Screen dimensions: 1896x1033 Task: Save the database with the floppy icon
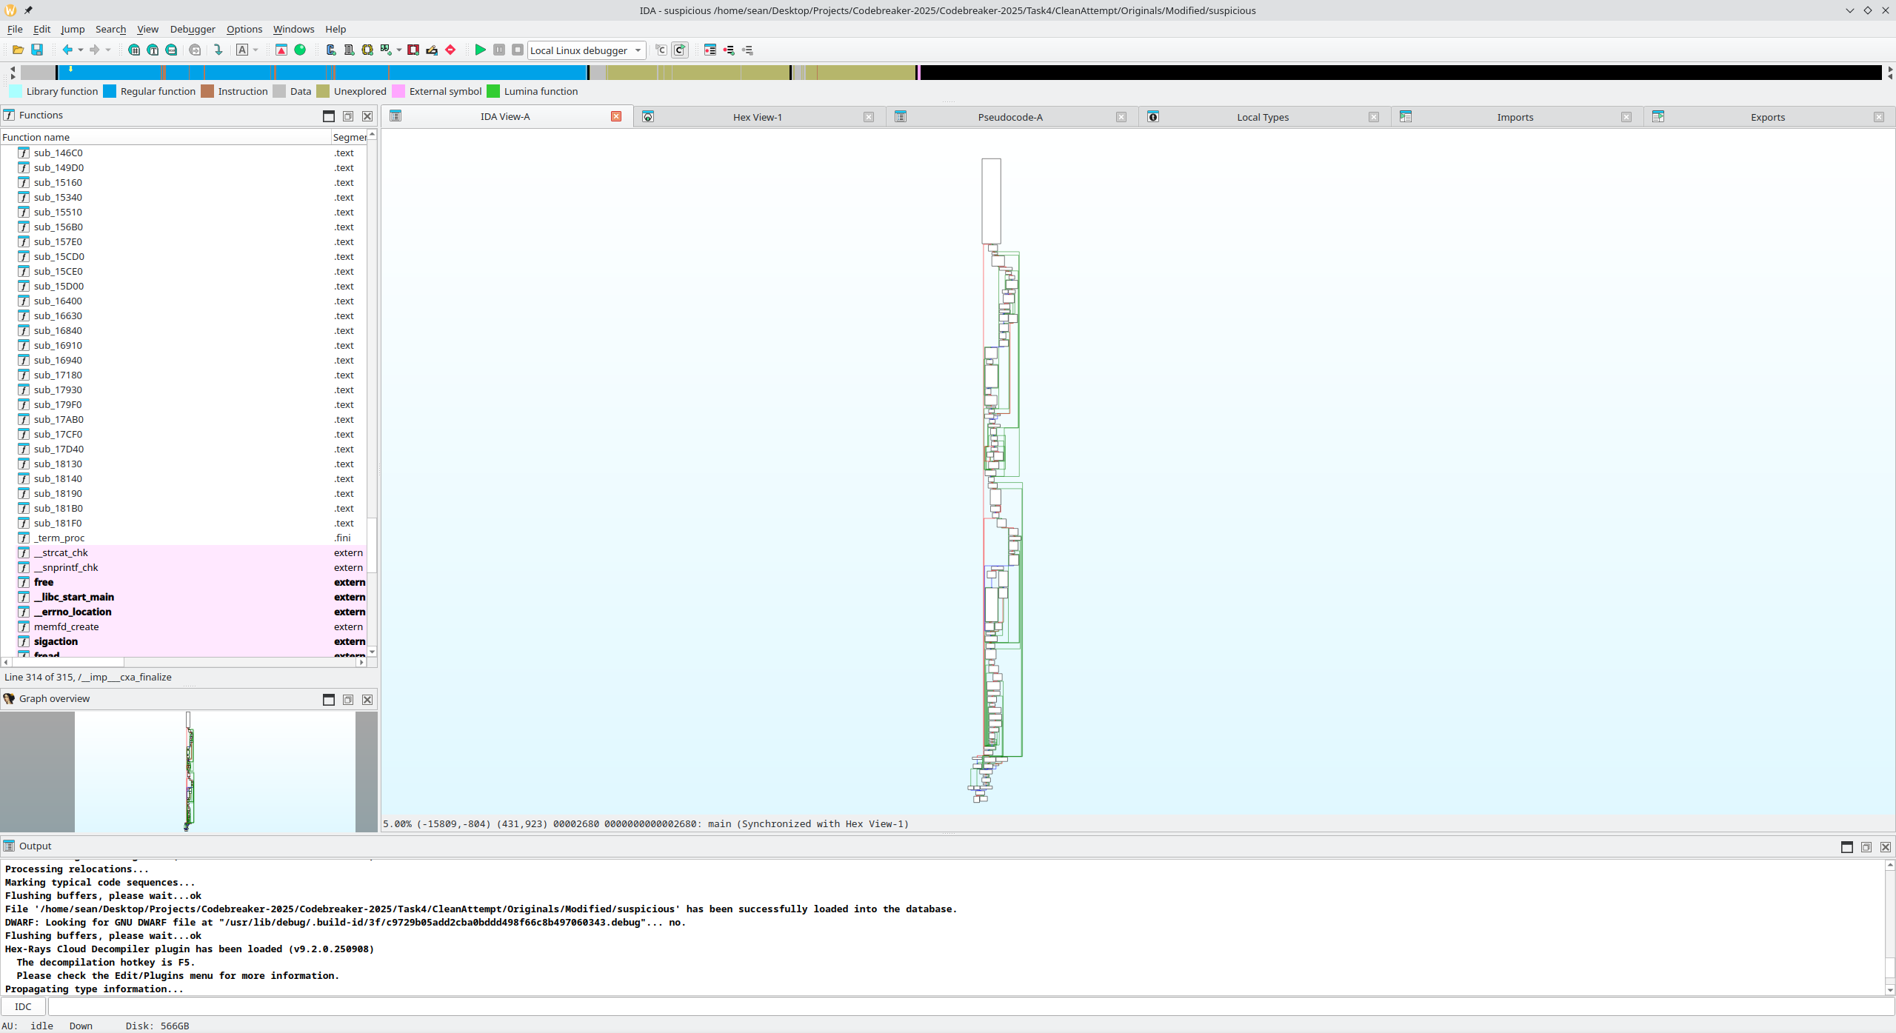point(37,50)
